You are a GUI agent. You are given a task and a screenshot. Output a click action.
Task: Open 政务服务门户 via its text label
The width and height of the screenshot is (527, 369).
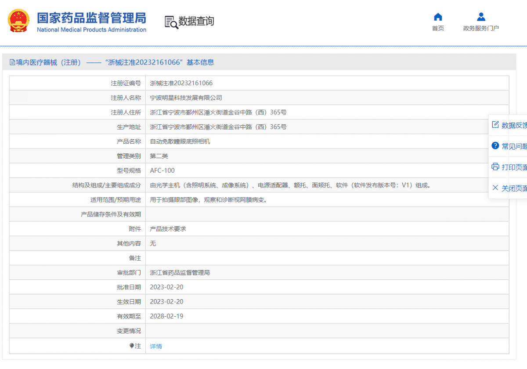click(481, 29)
